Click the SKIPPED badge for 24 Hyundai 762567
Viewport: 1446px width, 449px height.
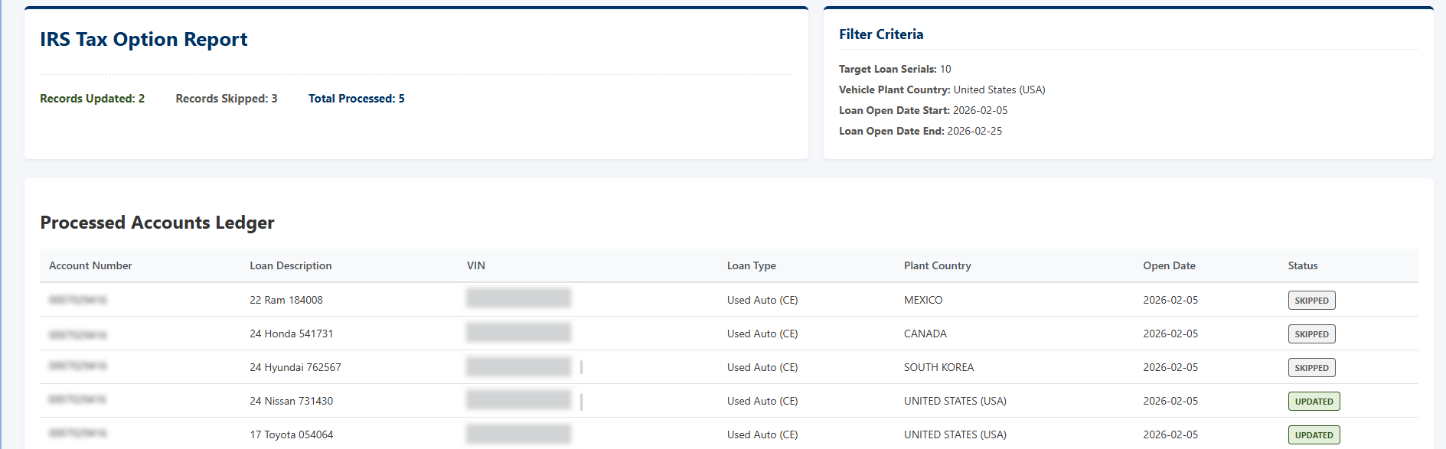point(1311,368)
